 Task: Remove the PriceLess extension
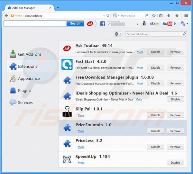pos(175,147)
